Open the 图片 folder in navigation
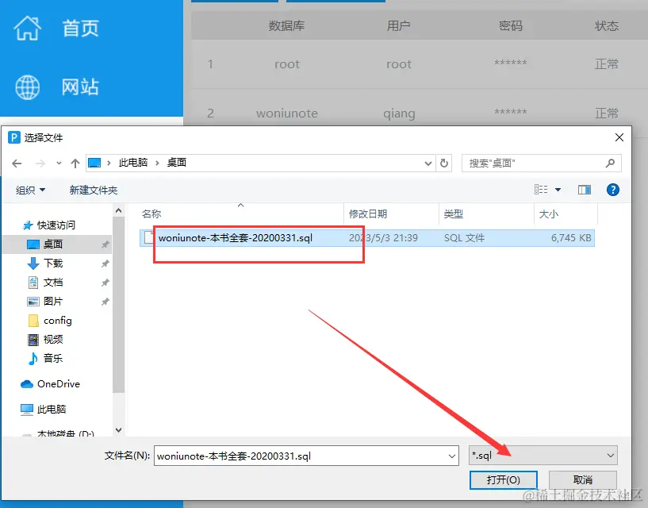Viewport: 648px width, 508px height. (53, 301)
